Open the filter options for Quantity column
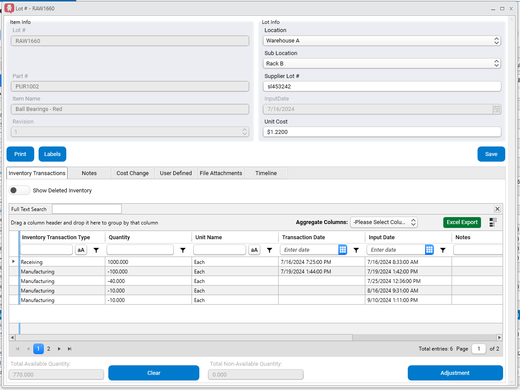The height and width of the screenshot is (390, 520). point(182,250)
